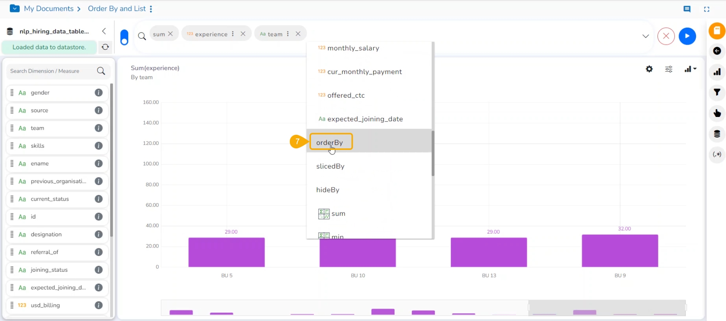Open chart type dropdown
Viewport: 726px width, 321px height.
690,69
